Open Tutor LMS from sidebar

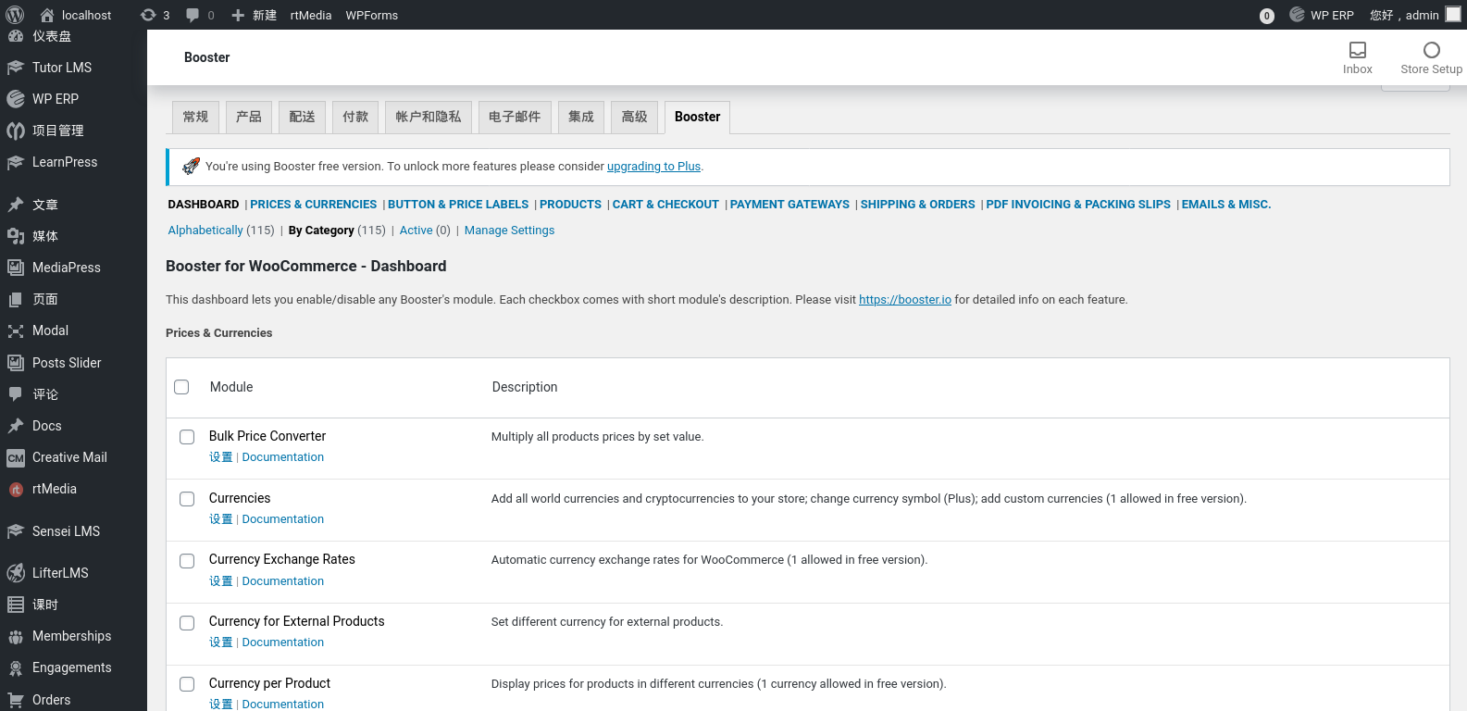coord(61,68)
